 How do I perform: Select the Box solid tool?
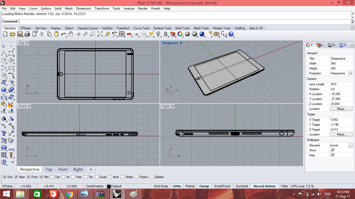point(4,90)
